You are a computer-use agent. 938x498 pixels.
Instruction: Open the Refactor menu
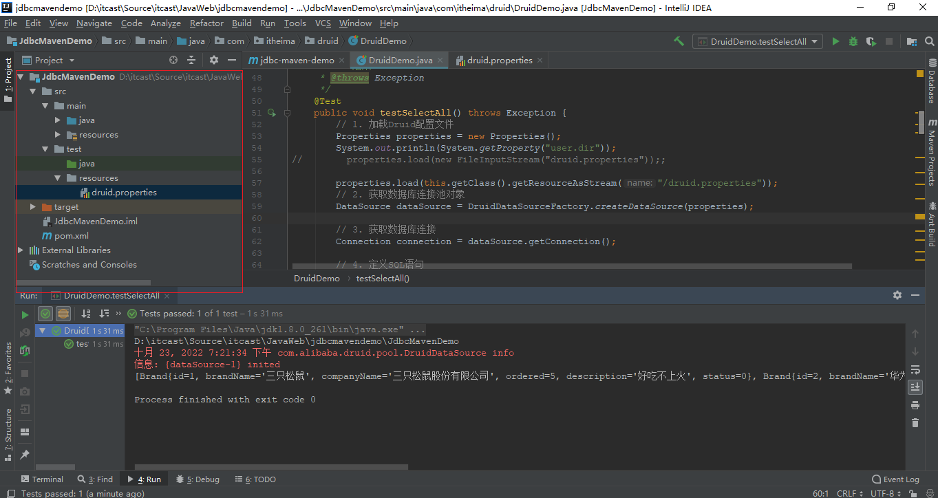(206, 23)
